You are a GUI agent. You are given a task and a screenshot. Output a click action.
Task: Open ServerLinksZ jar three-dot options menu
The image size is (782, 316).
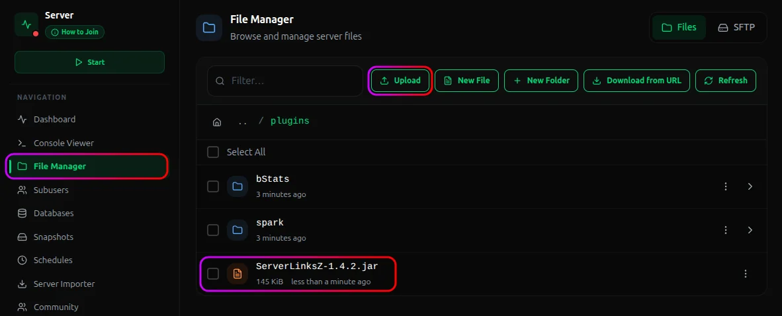(x=746, y=274)
